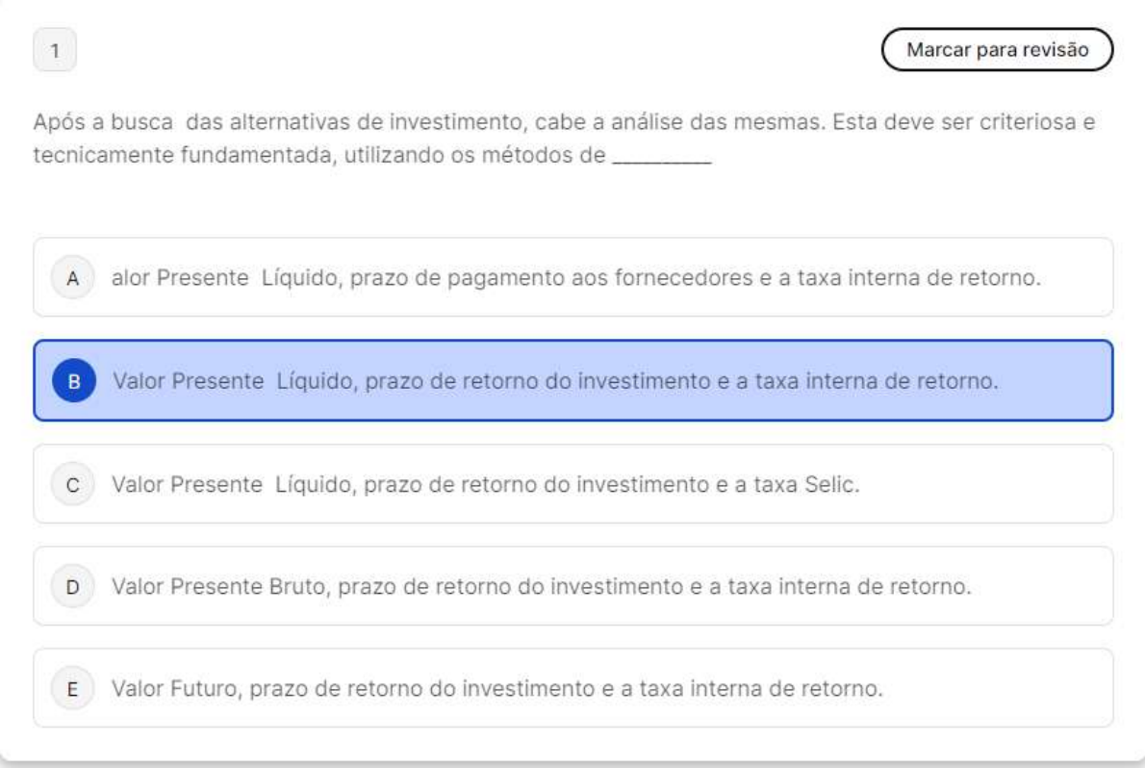This screenshot has height=768, width=1145.
Task: Click the highlighted letter B circle
Action: [72, 381]
